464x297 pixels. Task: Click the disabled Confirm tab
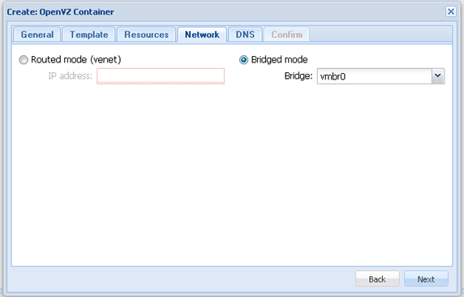click(286, 35)
